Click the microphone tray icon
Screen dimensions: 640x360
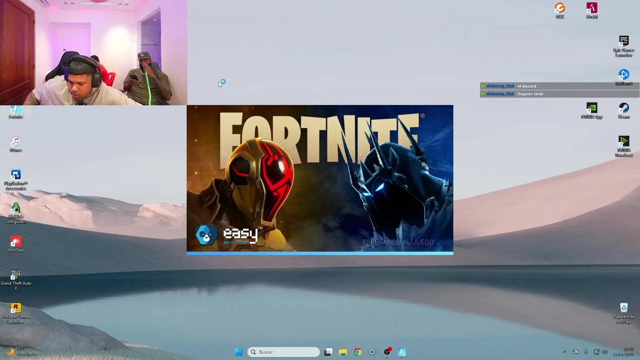click(586, 352)
